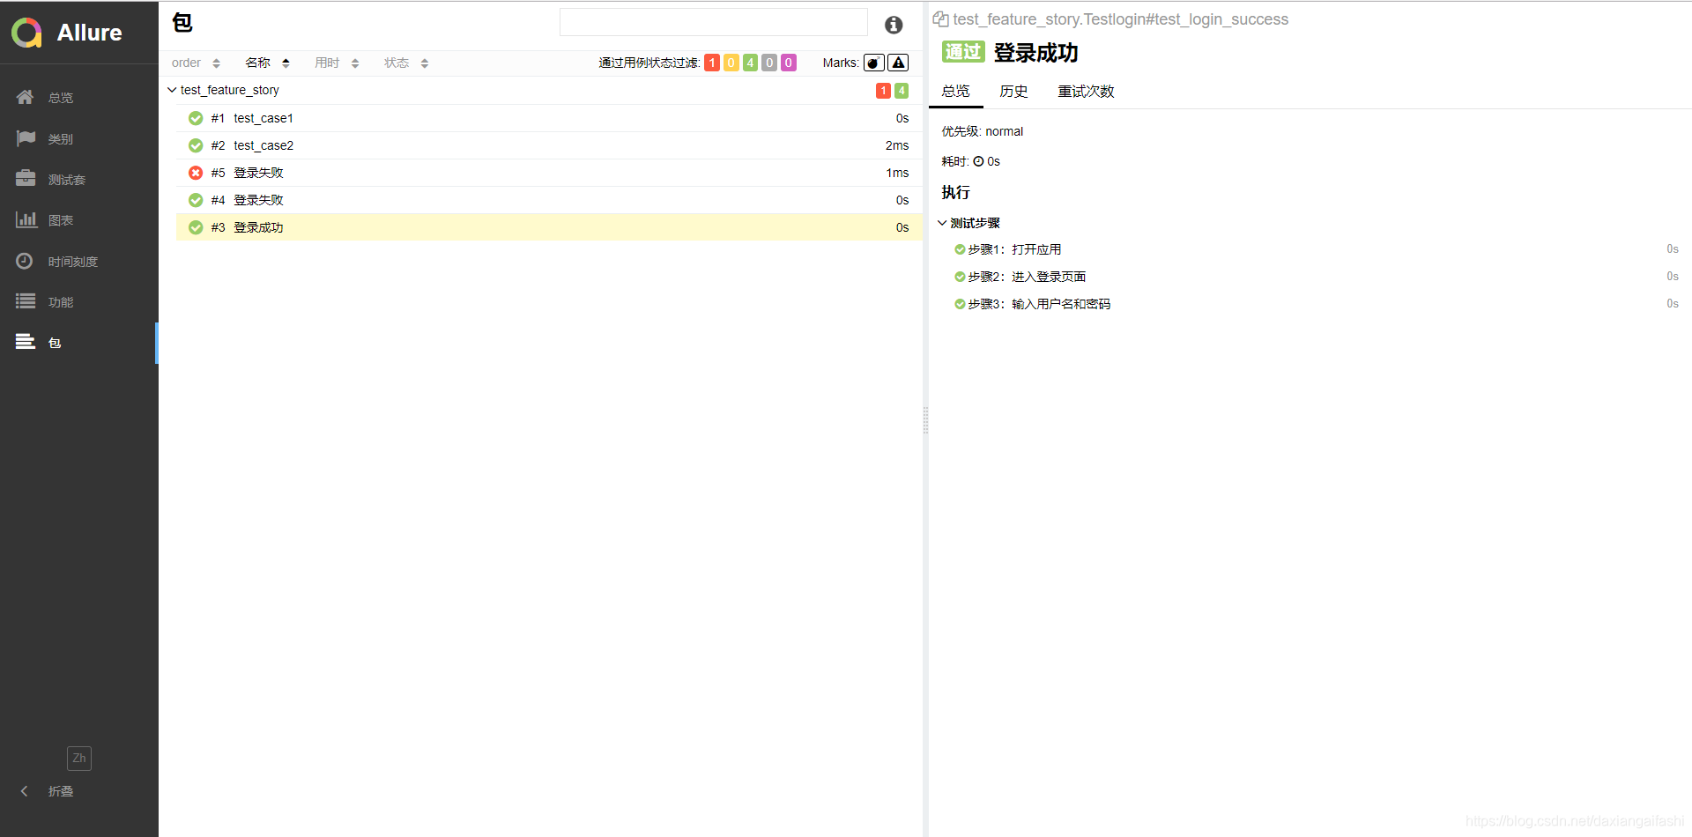Go to 时间刻度 in the sidebar menu

click(x=73, y=262)
